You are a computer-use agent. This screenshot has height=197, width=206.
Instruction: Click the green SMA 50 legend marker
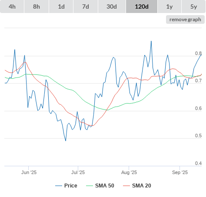coord(90,186)
